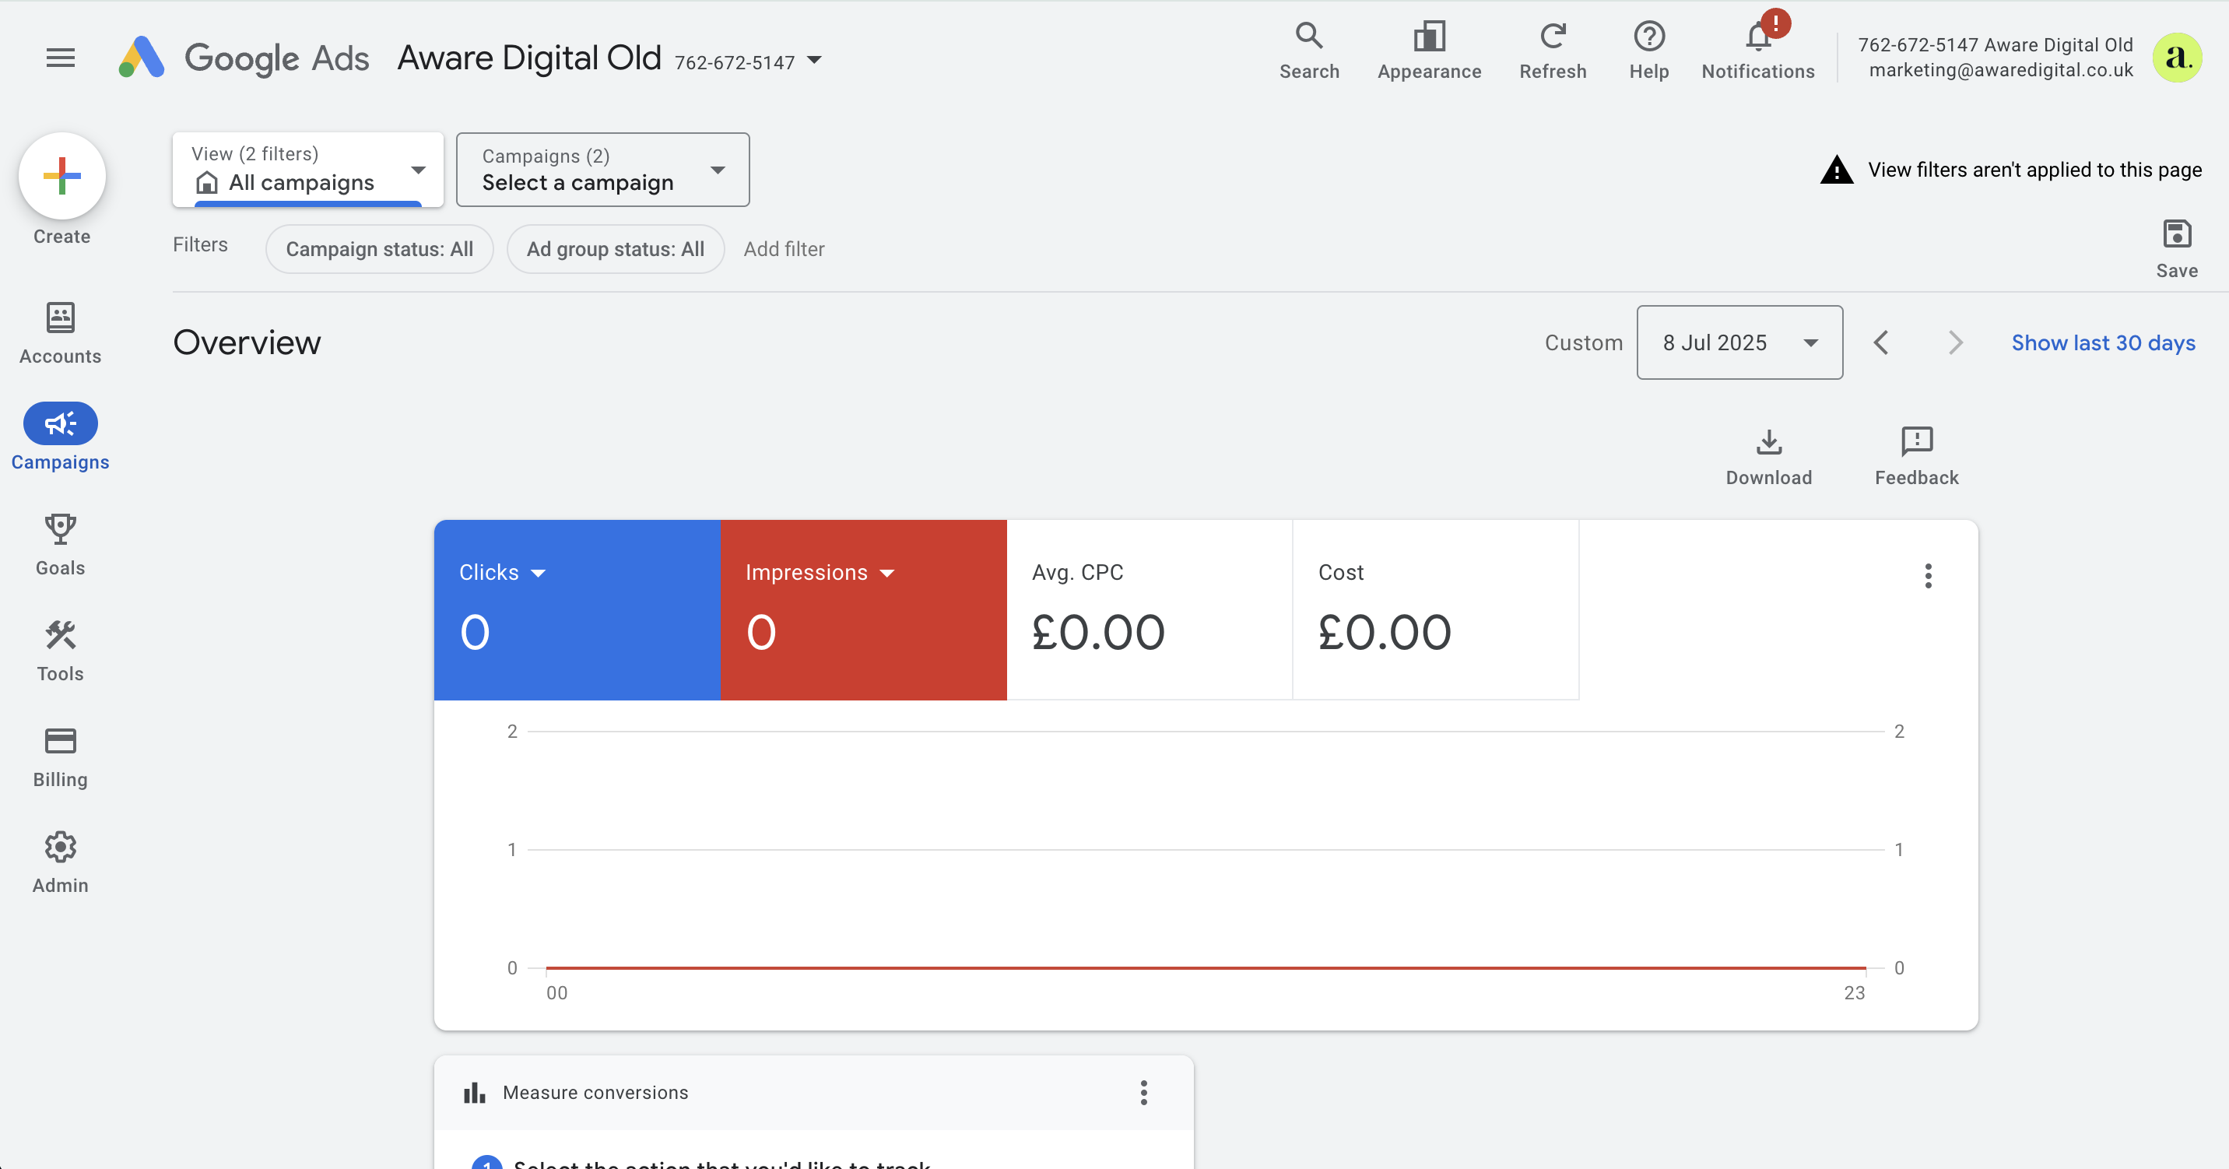Expand the account switcher dropdown arrow
2229x1169 pixels.
point(814,60)
